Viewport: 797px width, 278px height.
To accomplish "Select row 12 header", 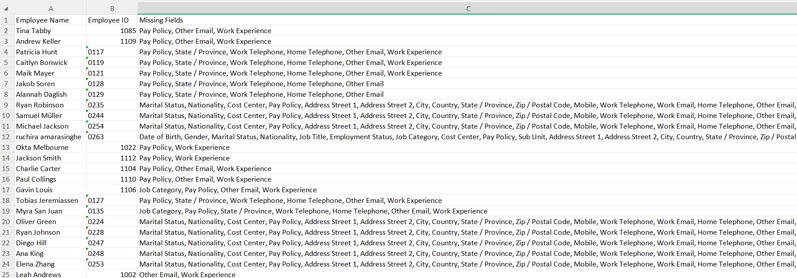I will (x=6, y=137).
